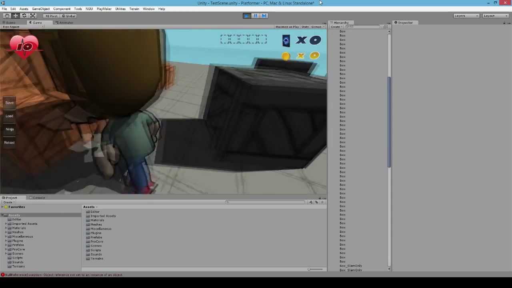
Task: Open the Assets menu
Action: click(x=24, y=9)
